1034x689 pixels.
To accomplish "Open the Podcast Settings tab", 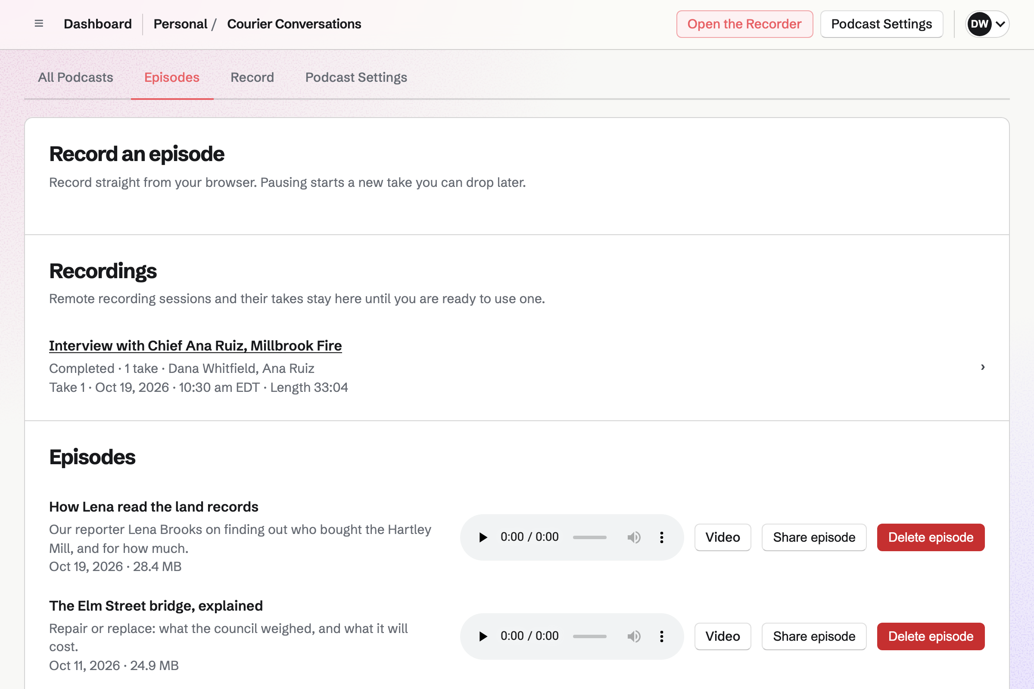I will 356,78.
